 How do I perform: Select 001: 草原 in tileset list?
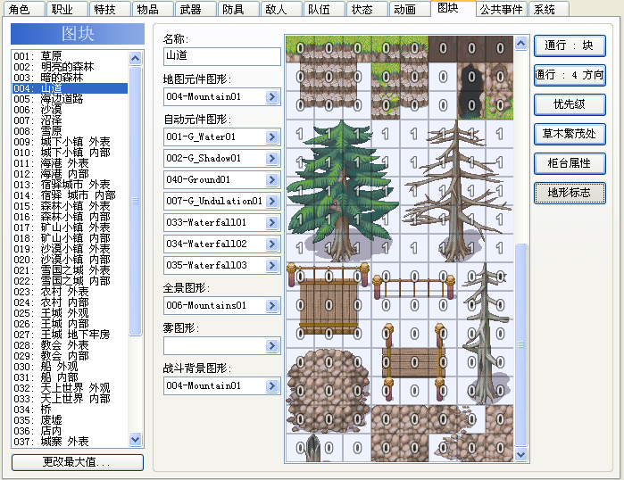point(70,56)
